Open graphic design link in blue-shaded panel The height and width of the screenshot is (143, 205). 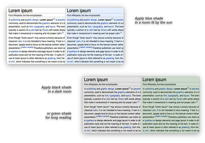click(x=90, y=20)
